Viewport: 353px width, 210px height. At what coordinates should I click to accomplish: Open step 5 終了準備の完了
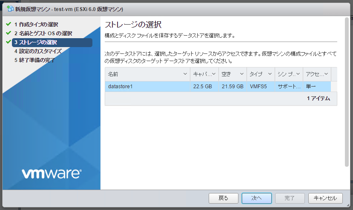(x=34, y=60)
